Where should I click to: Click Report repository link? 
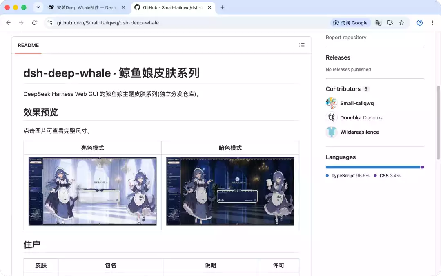[346, 38]
